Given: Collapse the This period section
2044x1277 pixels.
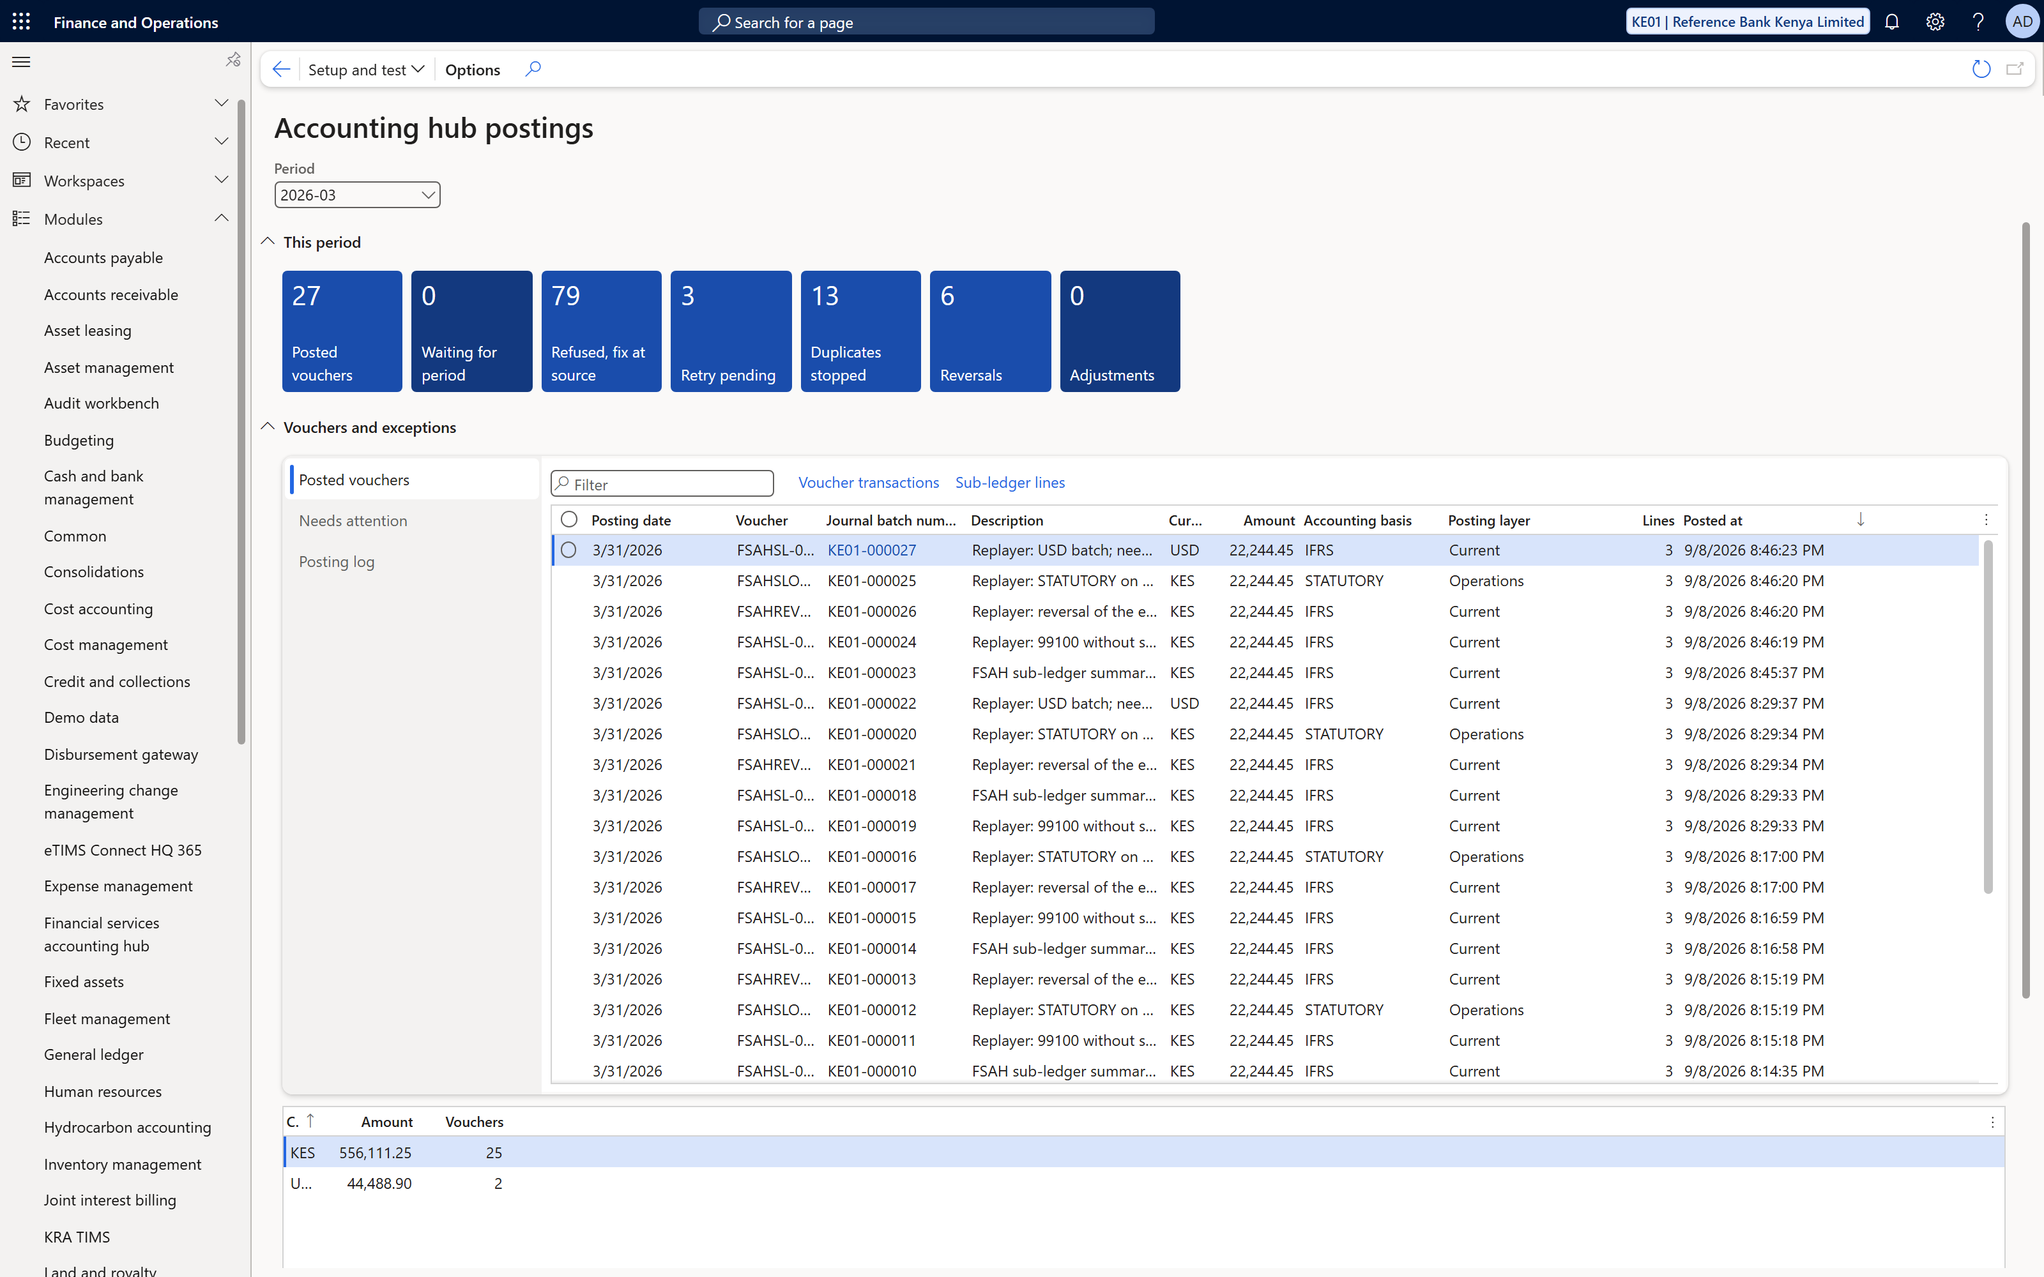Looking at the screenshot, I should (x=268, y=241).
